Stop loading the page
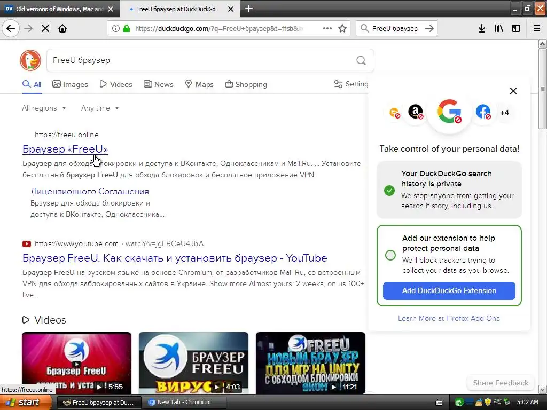 tap(45, 28)
